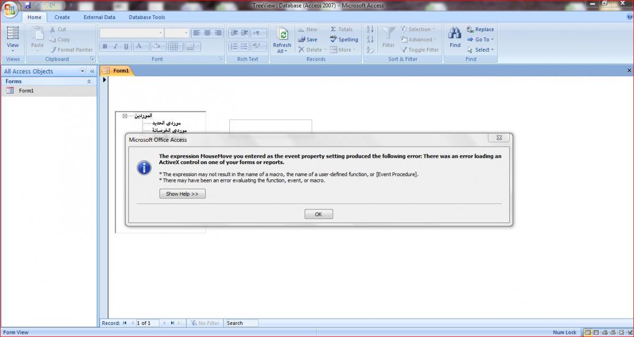Click the Form1 icon in navigation pane
The width and height of the screenshot is (634, 337).
(10, 91)
